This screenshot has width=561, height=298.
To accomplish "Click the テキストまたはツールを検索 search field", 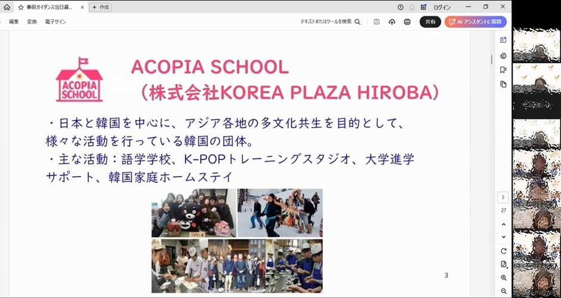I will [x=326, y=22].
